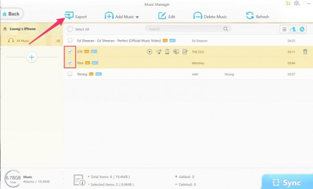This screenshot has height=189, width=313.
Task: Switch to artist view
Action: click(x=293, y=29)
